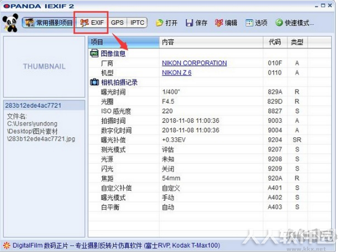Click the floppy disk save icon

click(x=189, y=22)
